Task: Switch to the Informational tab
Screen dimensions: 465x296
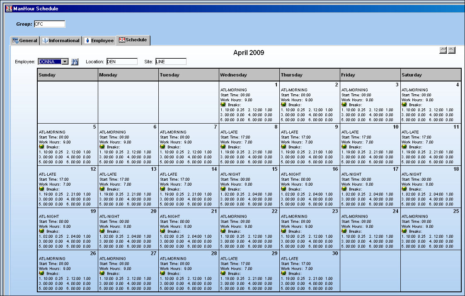Action: [x=61, y=41]
